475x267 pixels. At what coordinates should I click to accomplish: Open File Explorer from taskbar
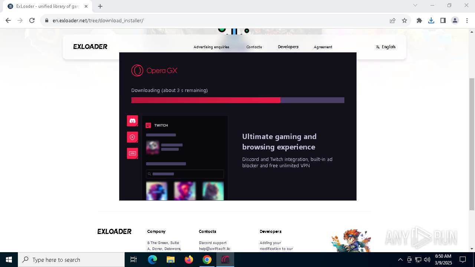pos(171,260)
